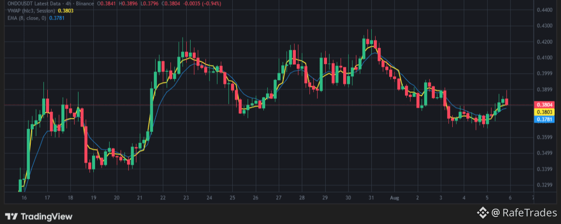Click the TradingView logo

point(39,216)
